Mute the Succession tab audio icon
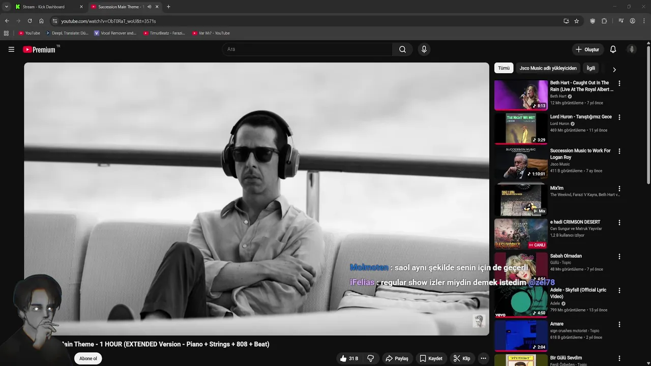The height and width of the screenshot is (366, 651). tap(149, 7)
